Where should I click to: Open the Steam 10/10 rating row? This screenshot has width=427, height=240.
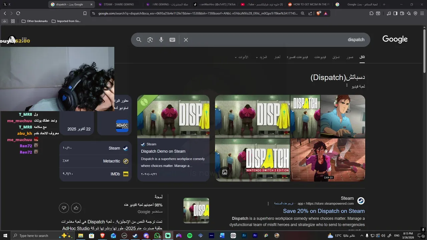click(95, 148)
